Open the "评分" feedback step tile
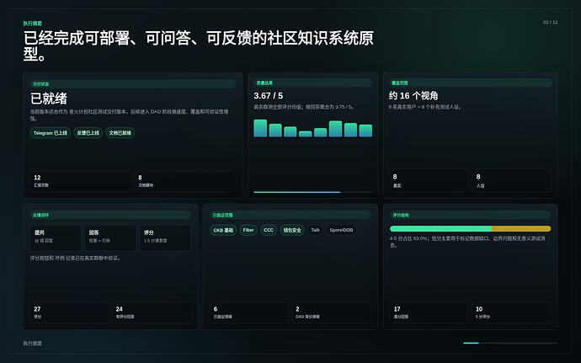 (x=165, y=238)
